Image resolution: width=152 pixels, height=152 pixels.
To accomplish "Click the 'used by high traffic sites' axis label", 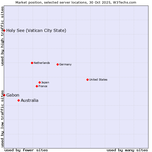I will (2, 36).
